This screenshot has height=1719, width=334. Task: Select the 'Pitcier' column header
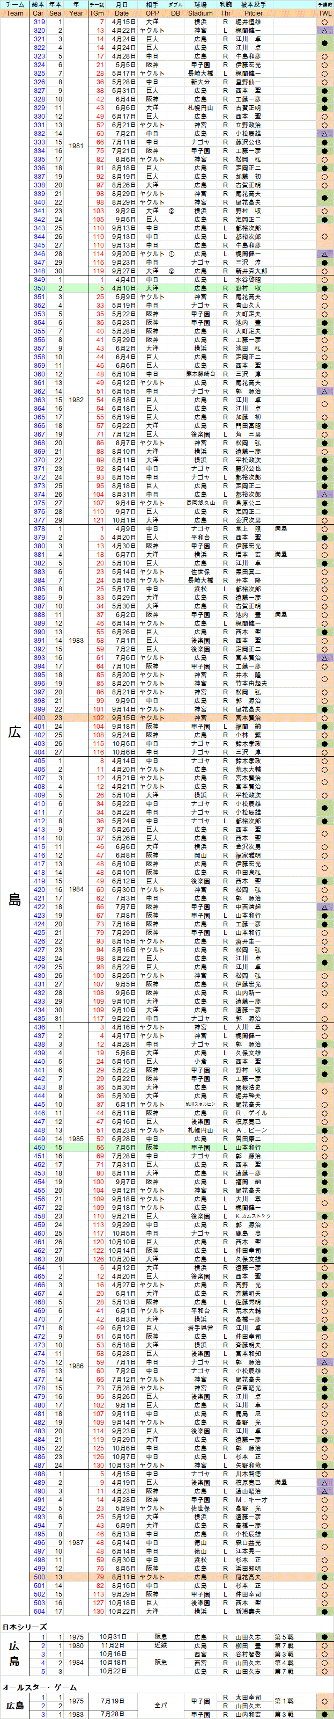[x=254, y=13]
